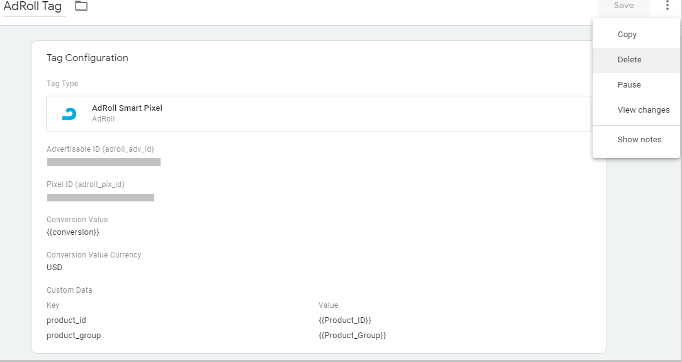
Task: Choose Copy from the overflow menu
Action: point(627,35)
